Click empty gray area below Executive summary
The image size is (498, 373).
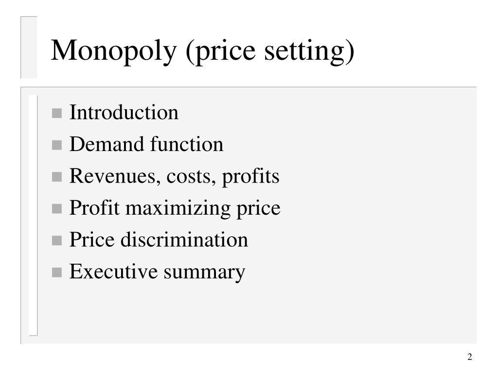coord(254,314)
